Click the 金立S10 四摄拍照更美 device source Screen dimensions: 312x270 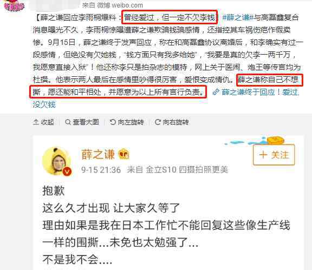[187, 169]
